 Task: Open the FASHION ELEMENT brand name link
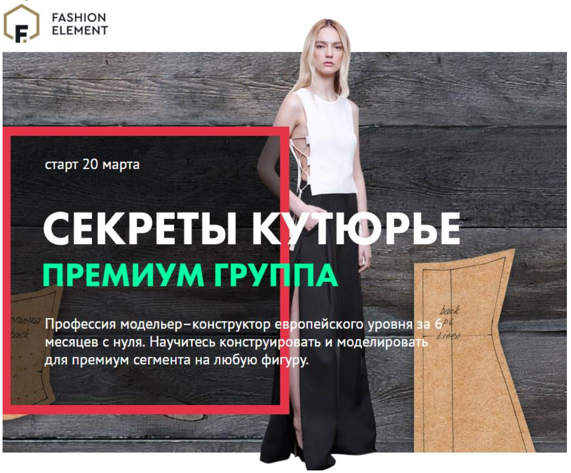[x=80, y=24]
